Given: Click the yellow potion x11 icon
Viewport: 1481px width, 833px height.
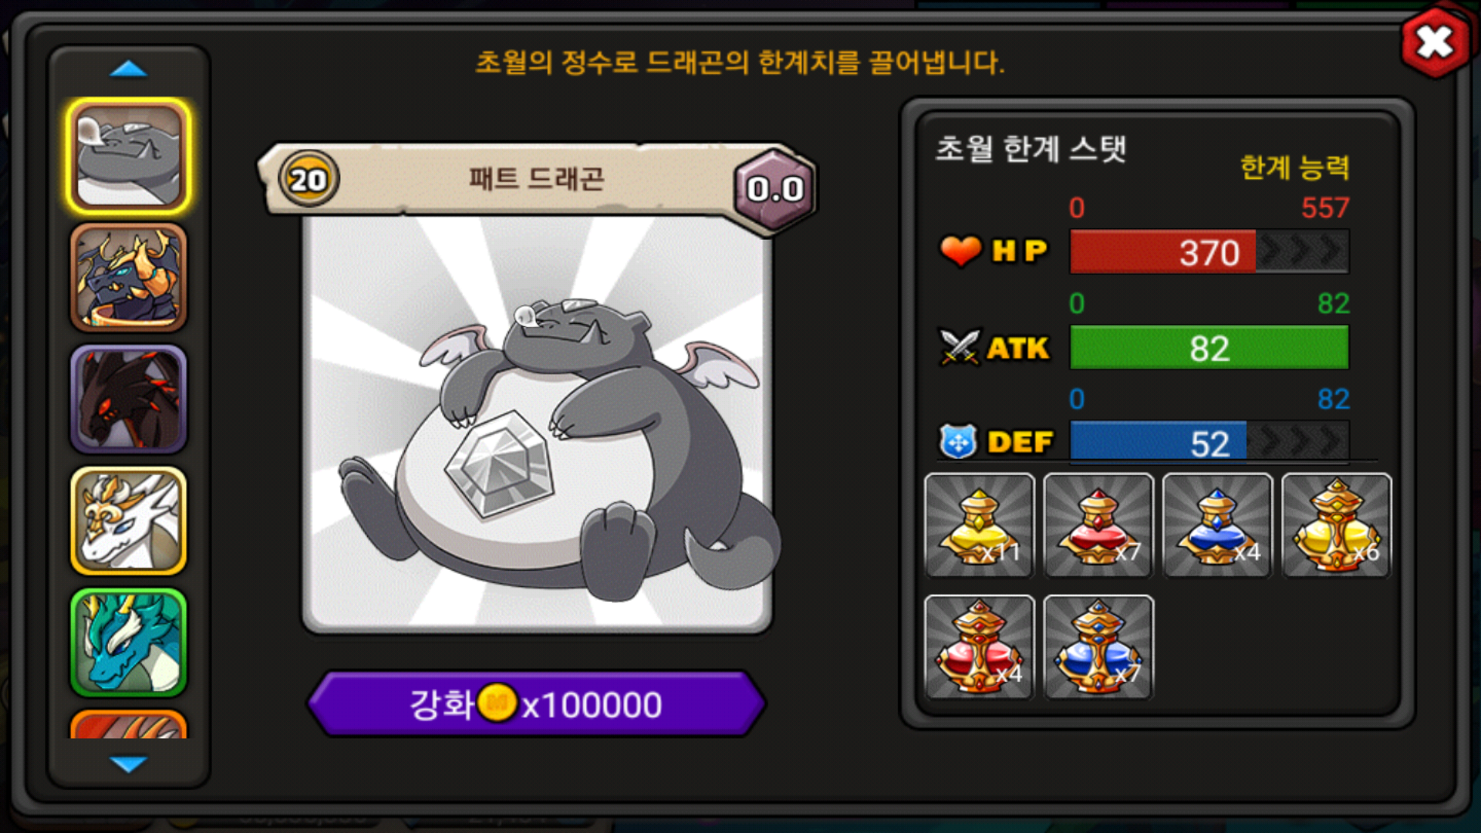Looking at the screenshot, I should pos(979,525).
